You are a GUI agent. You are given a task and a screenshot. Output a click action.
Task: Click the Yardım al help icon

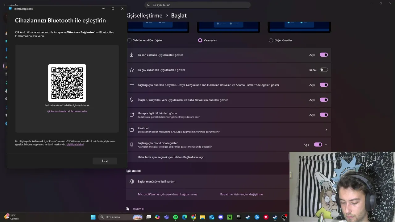(x=127, y=209)
